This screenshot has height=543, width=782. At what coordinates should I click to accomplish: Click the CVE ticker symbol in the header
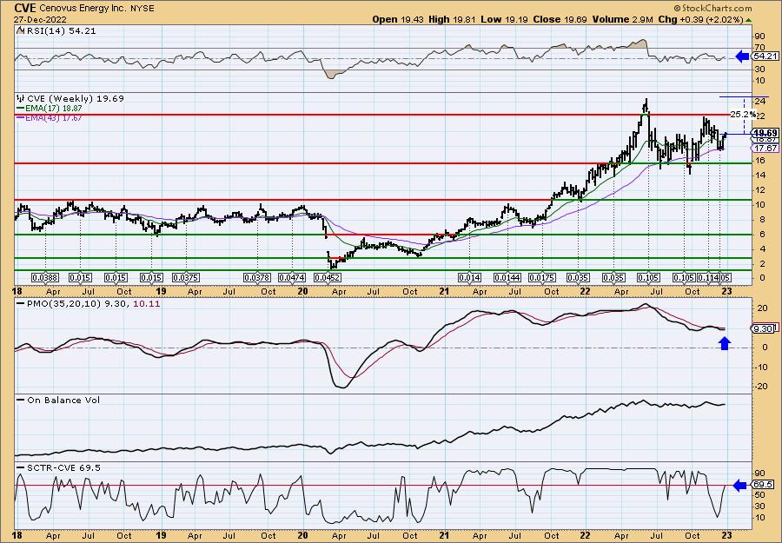pyautogui.click(x=25, y=8)
